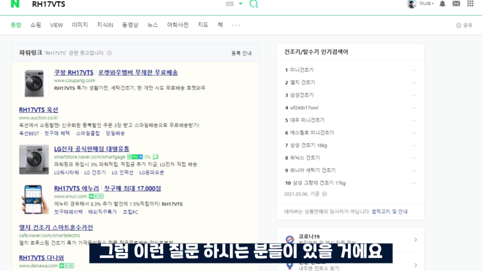The image size is (482, 271).
Task: Expand the 미니건조기 ranking row chevron
Action: [414, 70]
